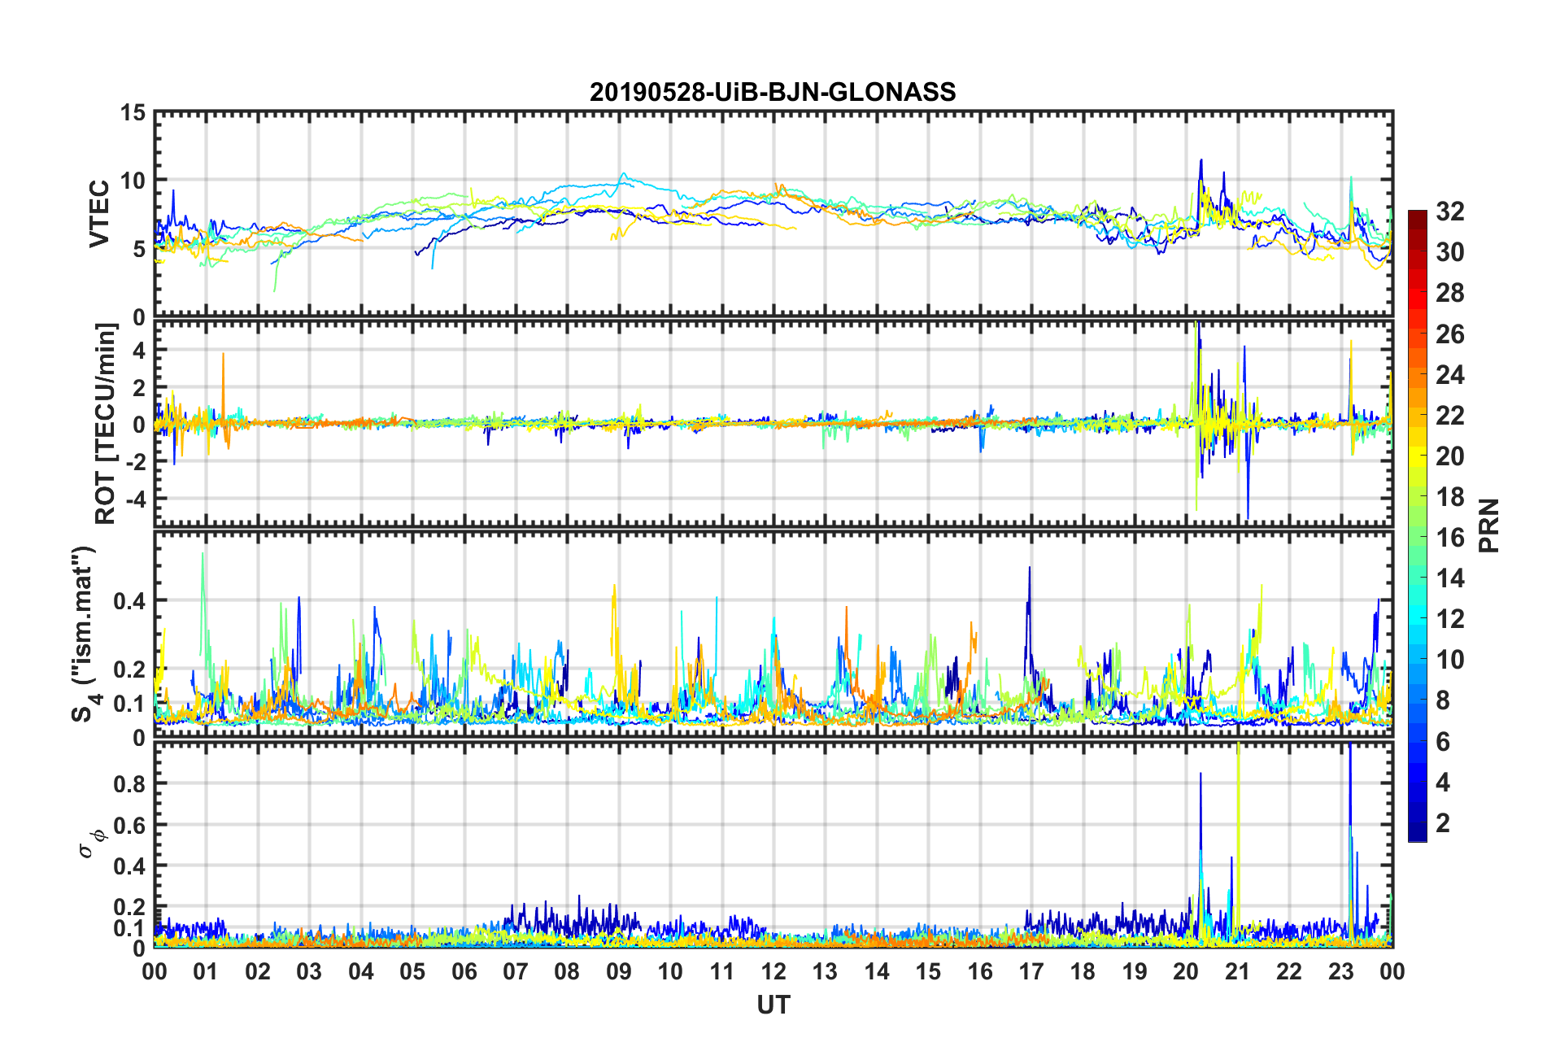Click the 20 tick label on UT axis

pos(1185,972)
